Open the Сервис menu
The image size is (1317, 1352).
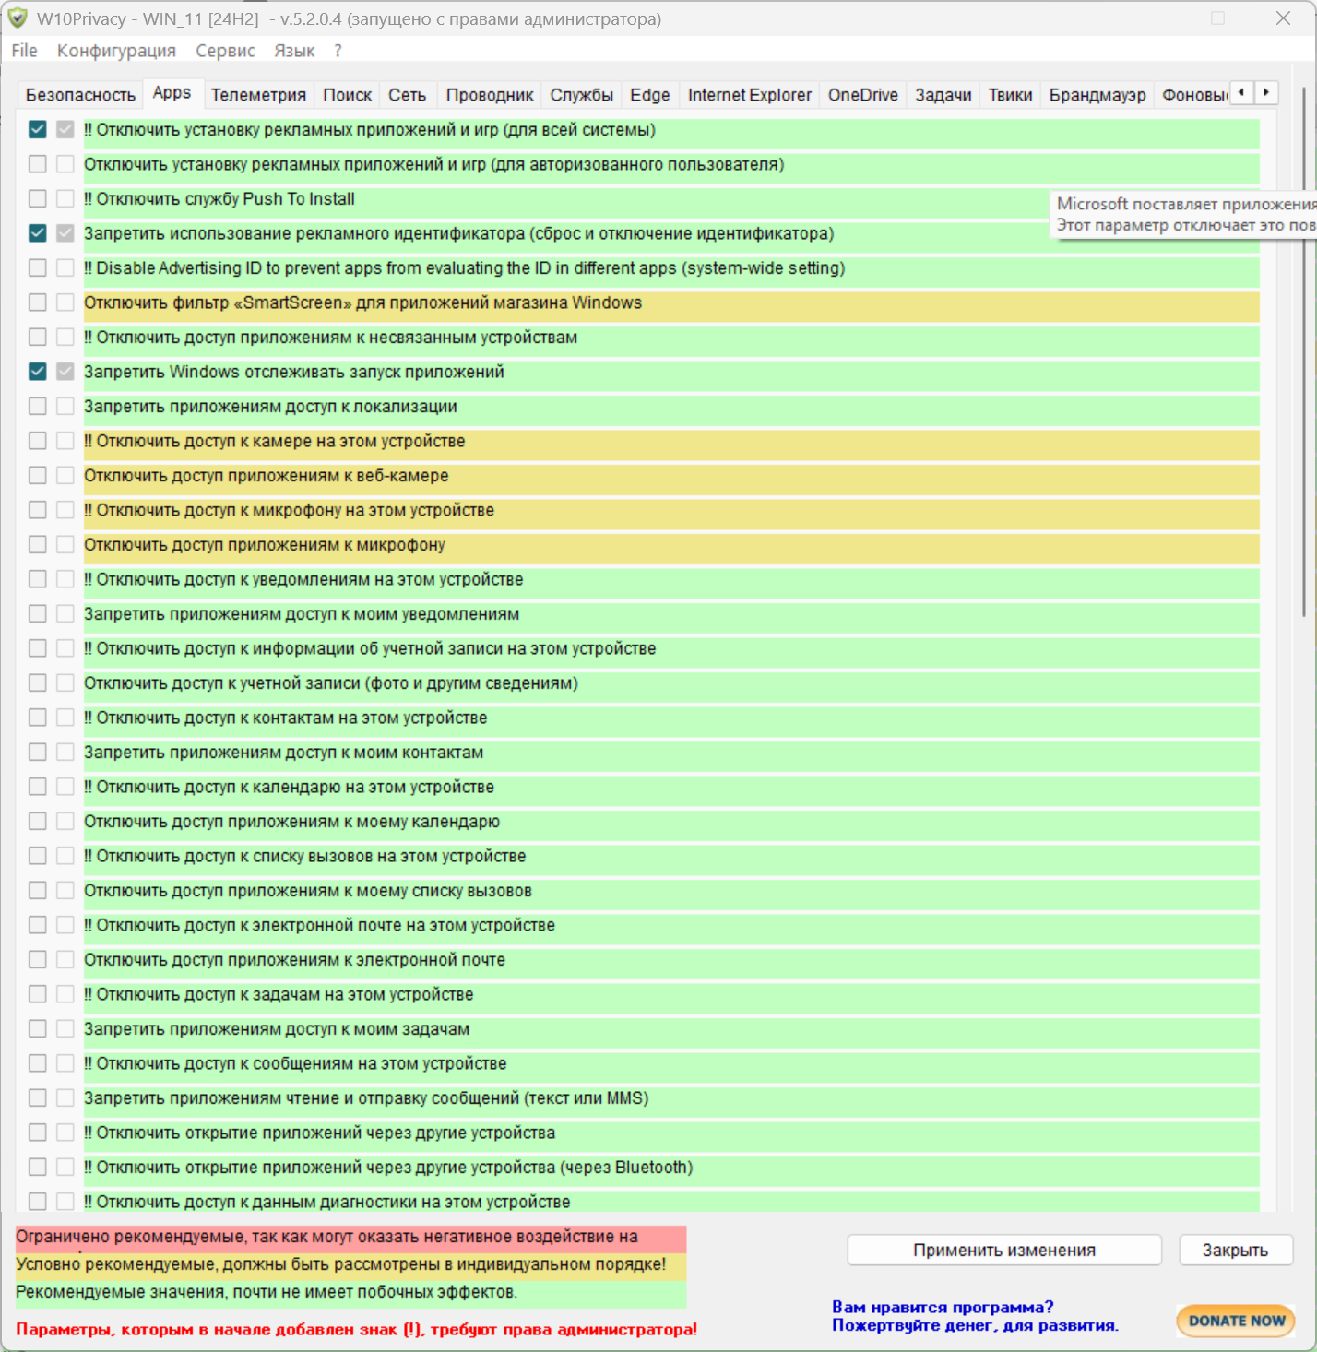225,51
